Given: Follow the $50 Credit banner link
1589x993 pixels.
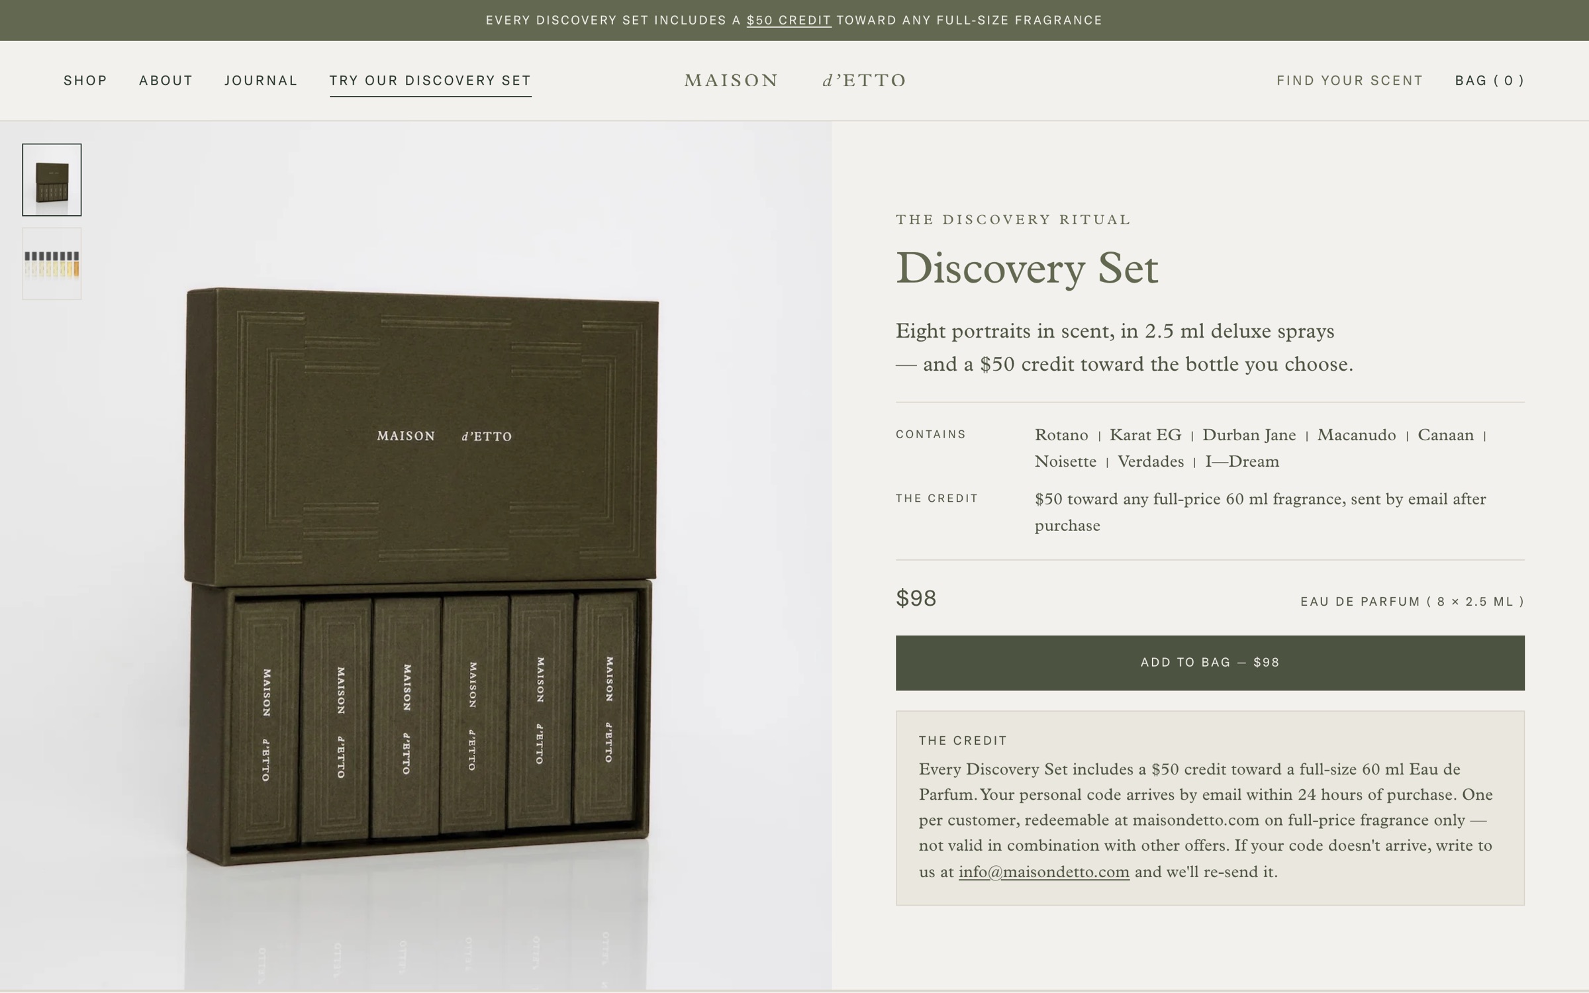Looking at the screenshot, I should (x=789, y=20).
